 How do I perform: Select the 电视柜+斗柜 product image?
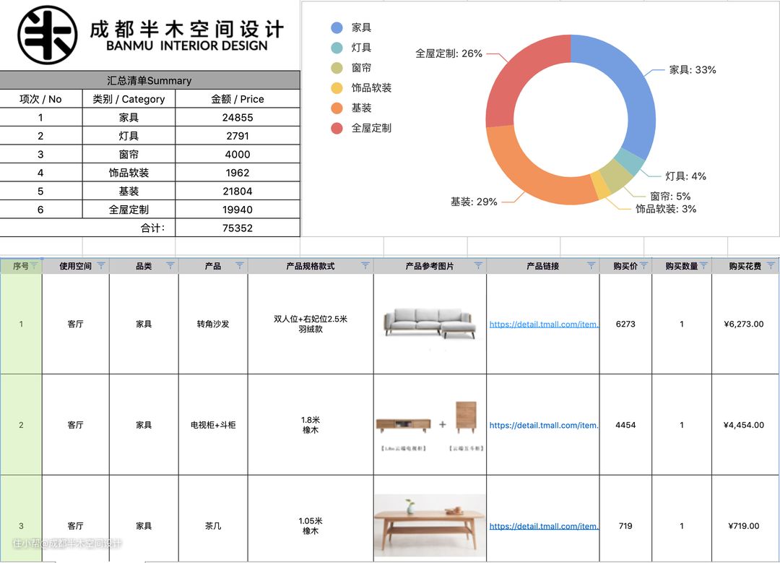click(x=430, y=425)
